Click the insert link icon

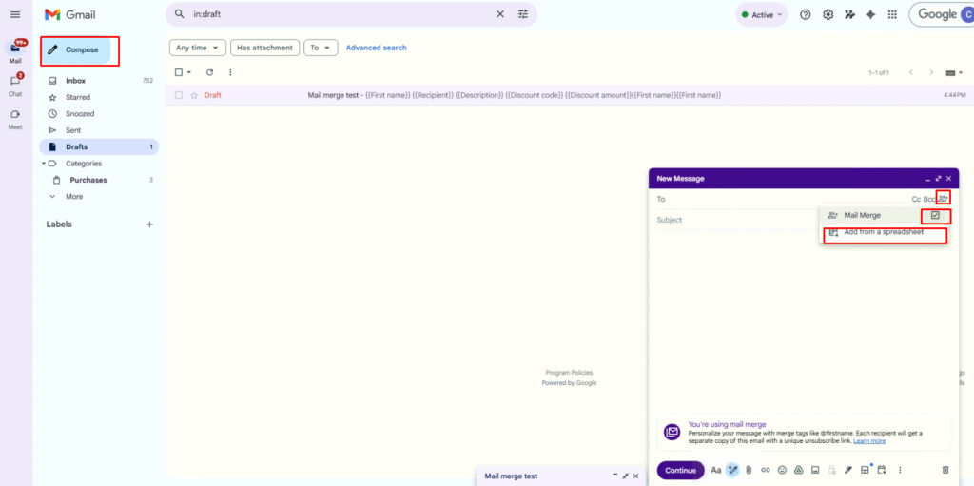pos(766,470)
